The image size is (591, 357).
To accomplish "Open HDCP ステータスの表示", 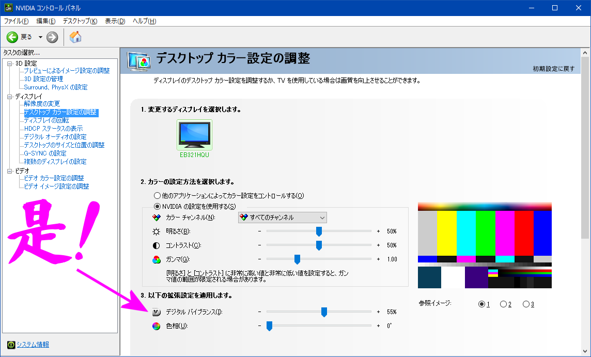I will pos(53,129).
